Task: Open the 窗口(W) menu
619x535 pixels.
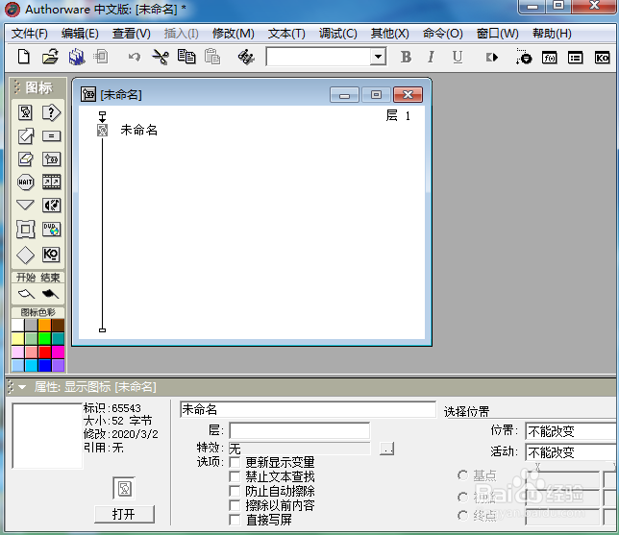Action: click(498, 34)
